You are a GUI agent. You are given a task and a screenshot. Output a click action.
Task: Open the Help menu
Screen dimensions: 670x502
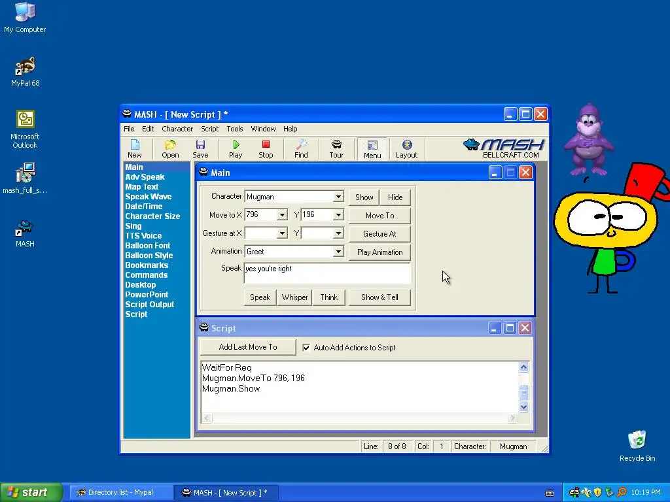point(290,129)
